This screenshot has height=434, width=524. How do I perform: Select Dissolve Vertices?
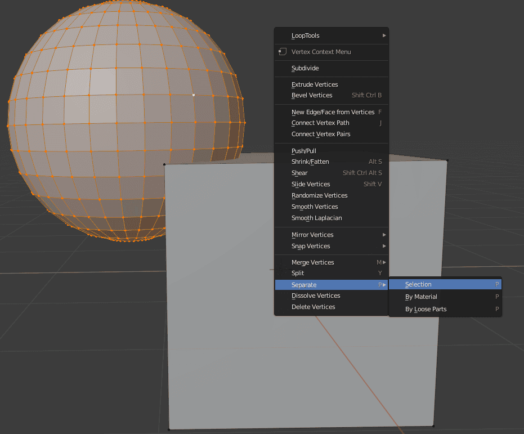point(315,296)
